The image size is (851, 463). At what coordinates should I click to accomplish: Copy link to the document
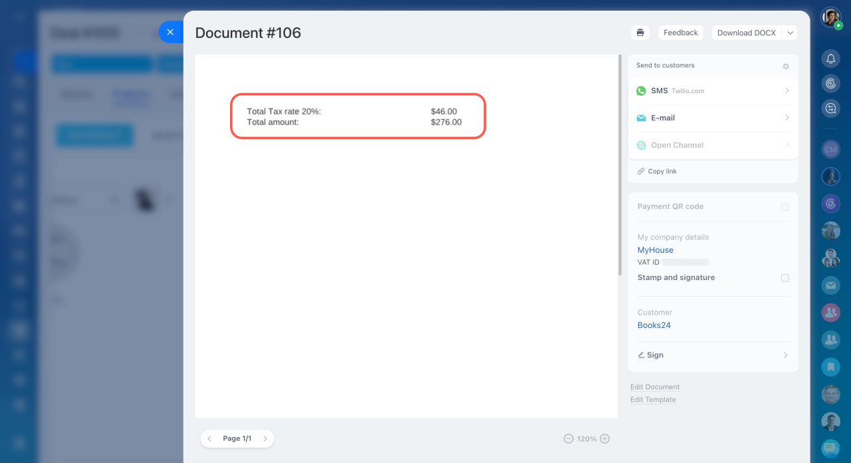[662, 171]
